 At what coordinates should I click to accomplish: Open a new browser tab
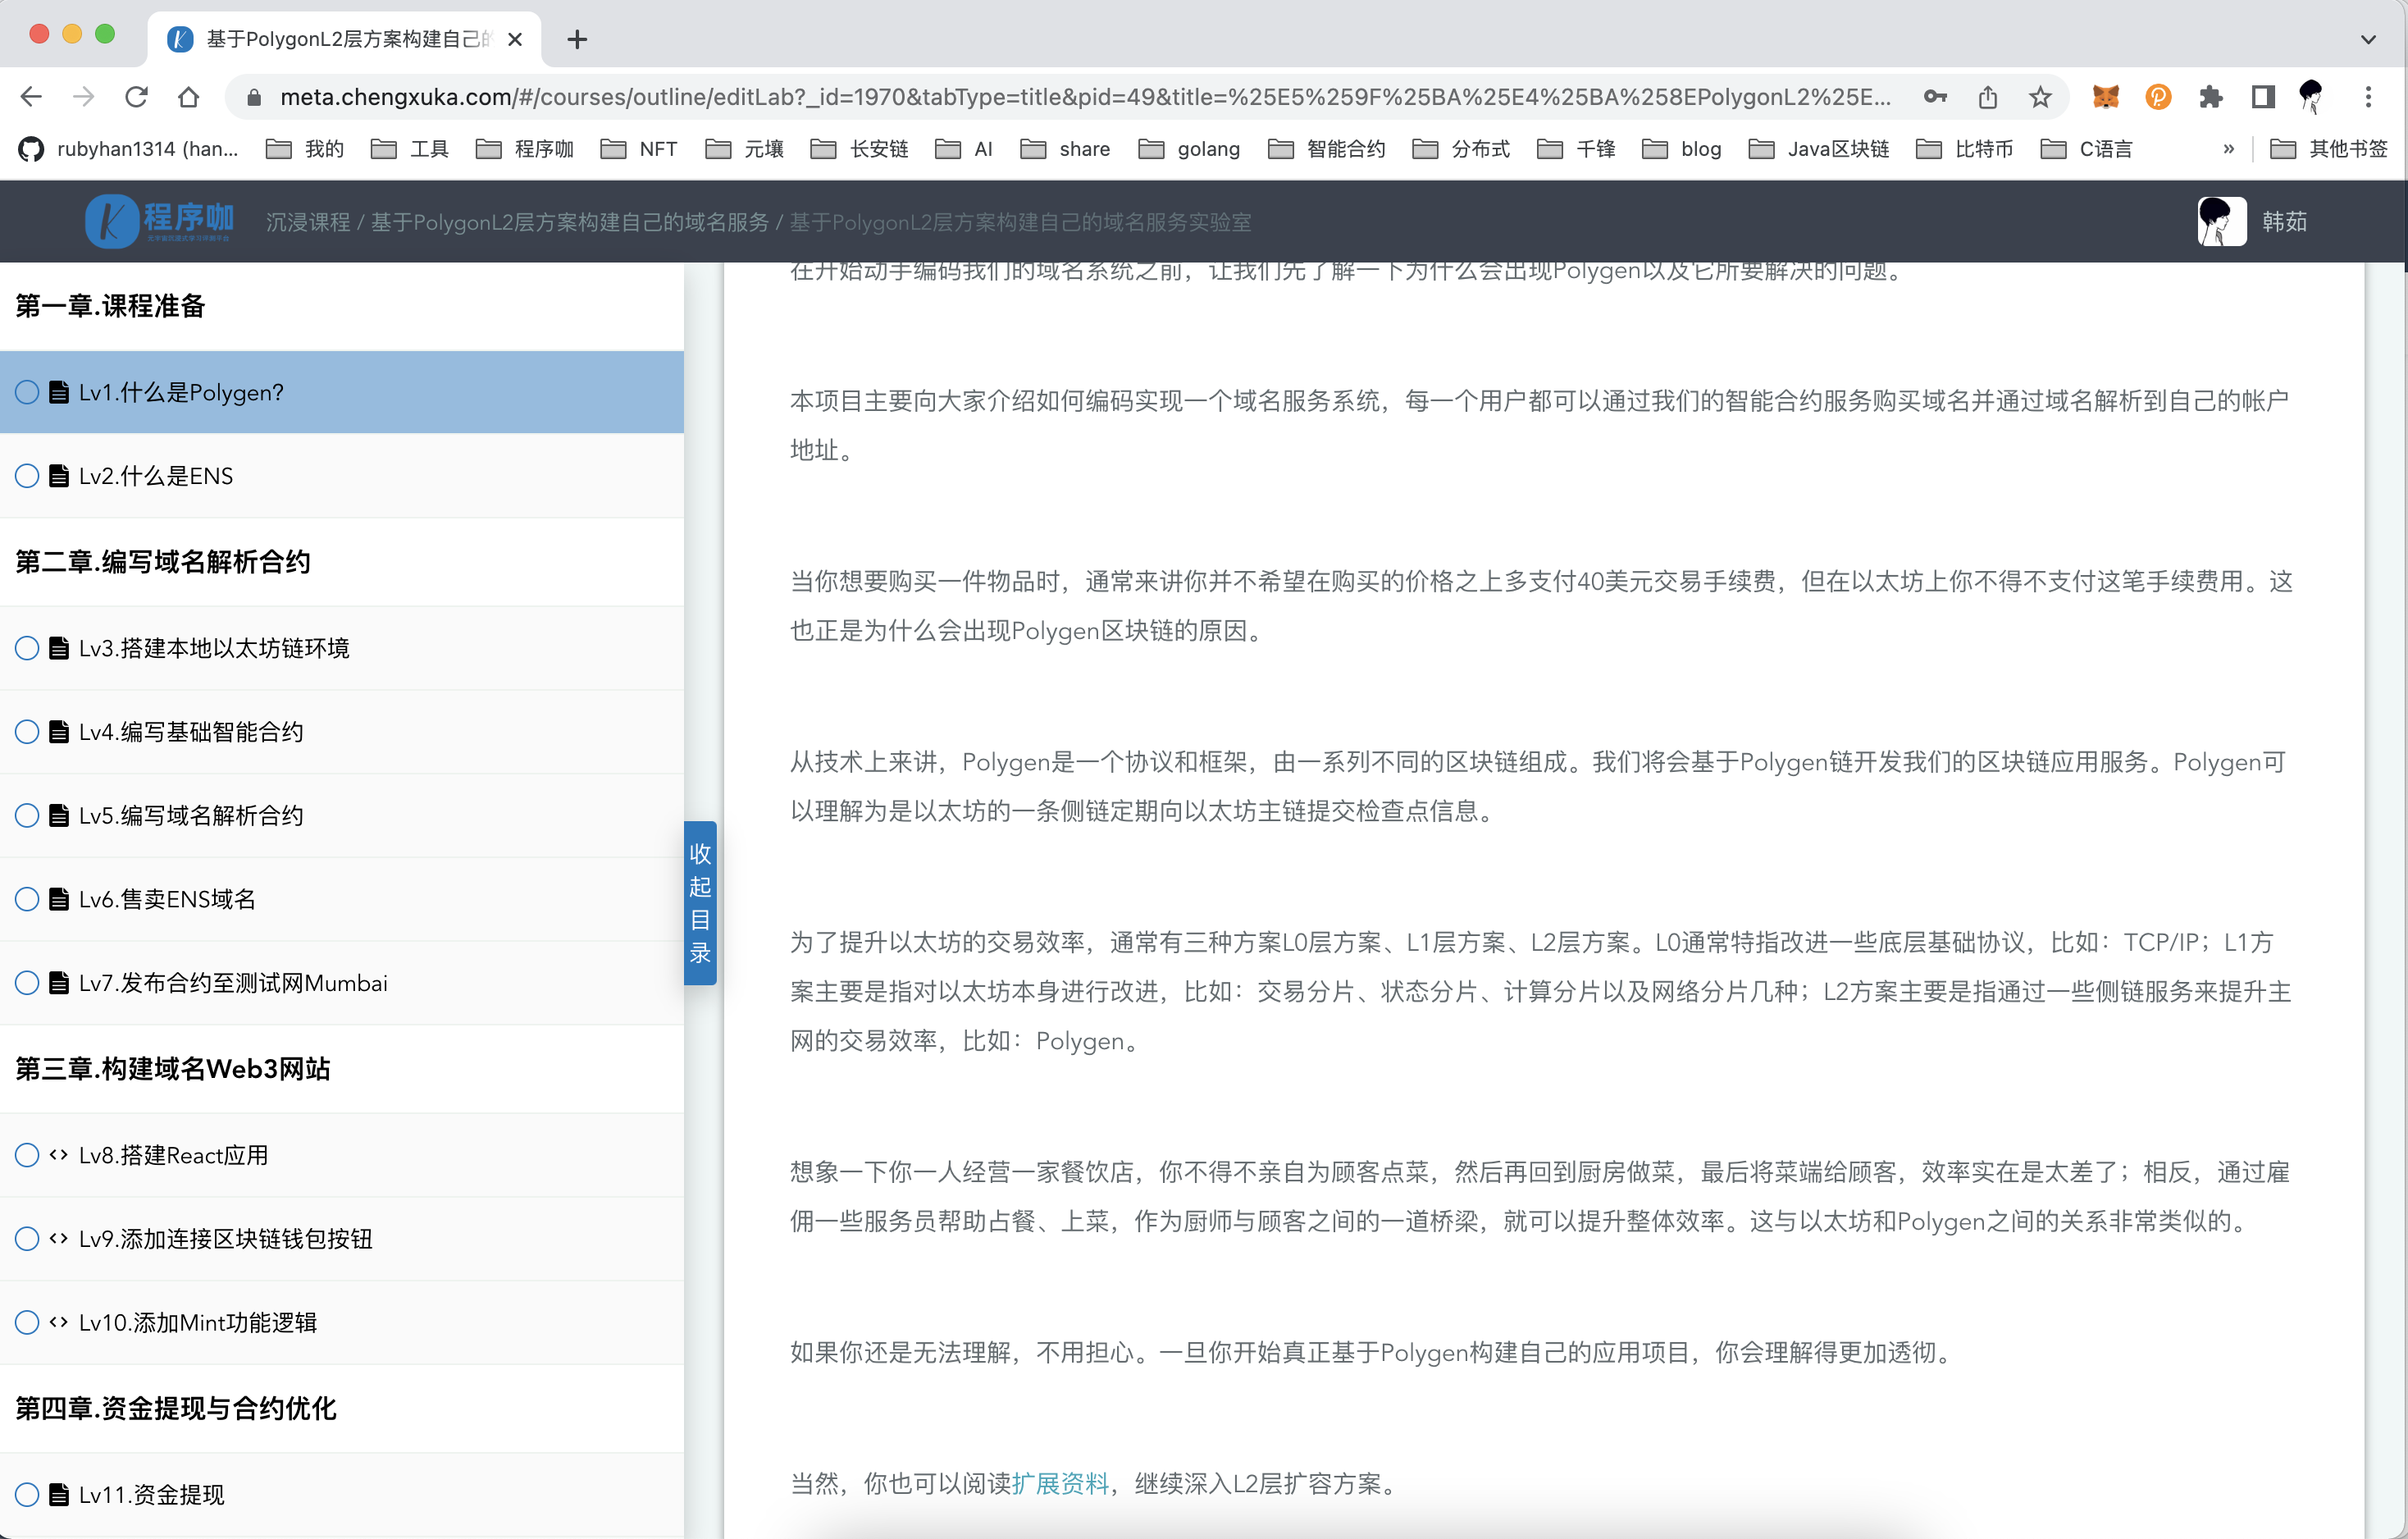577,39
